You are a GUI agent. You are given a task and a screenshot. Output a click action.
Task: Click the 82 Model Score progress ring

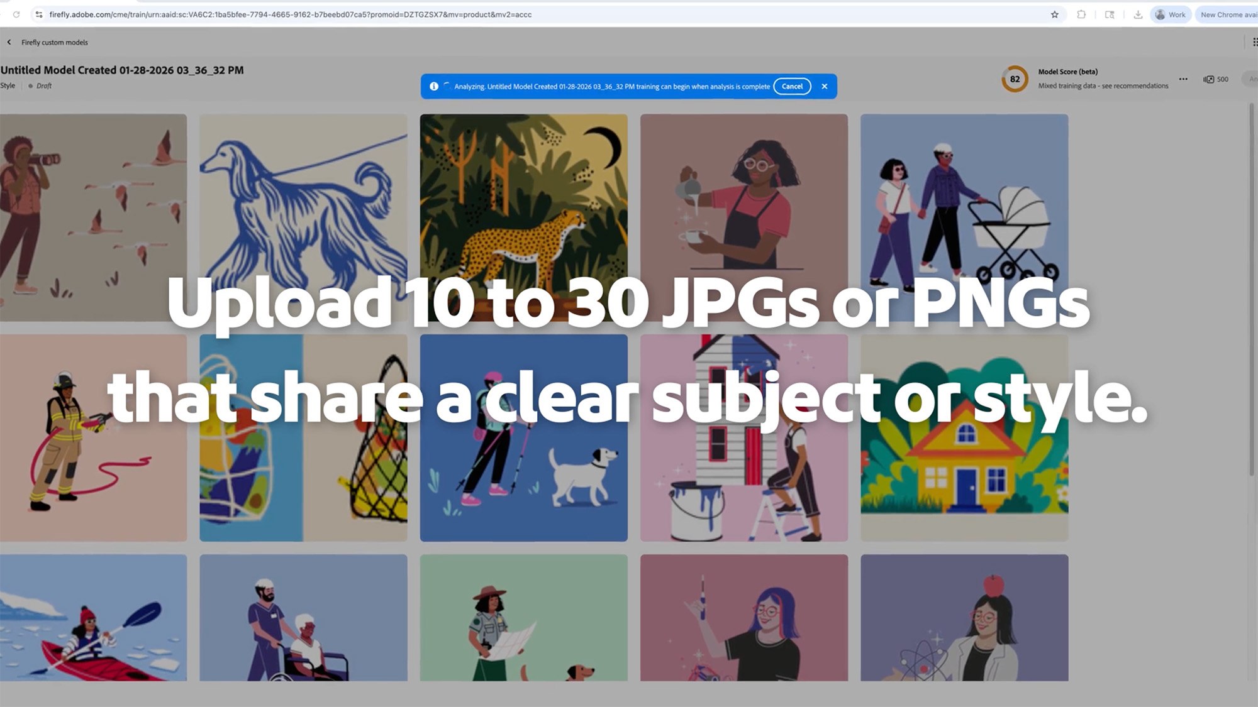pyautogui.click(x=1015, y=79)
